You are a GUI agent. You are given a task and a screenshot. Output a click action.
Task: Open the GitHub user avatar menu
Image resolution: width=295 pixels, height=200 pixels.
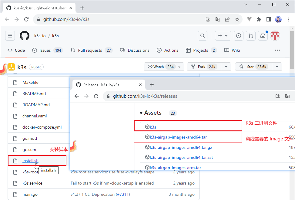tap(275, 36)
